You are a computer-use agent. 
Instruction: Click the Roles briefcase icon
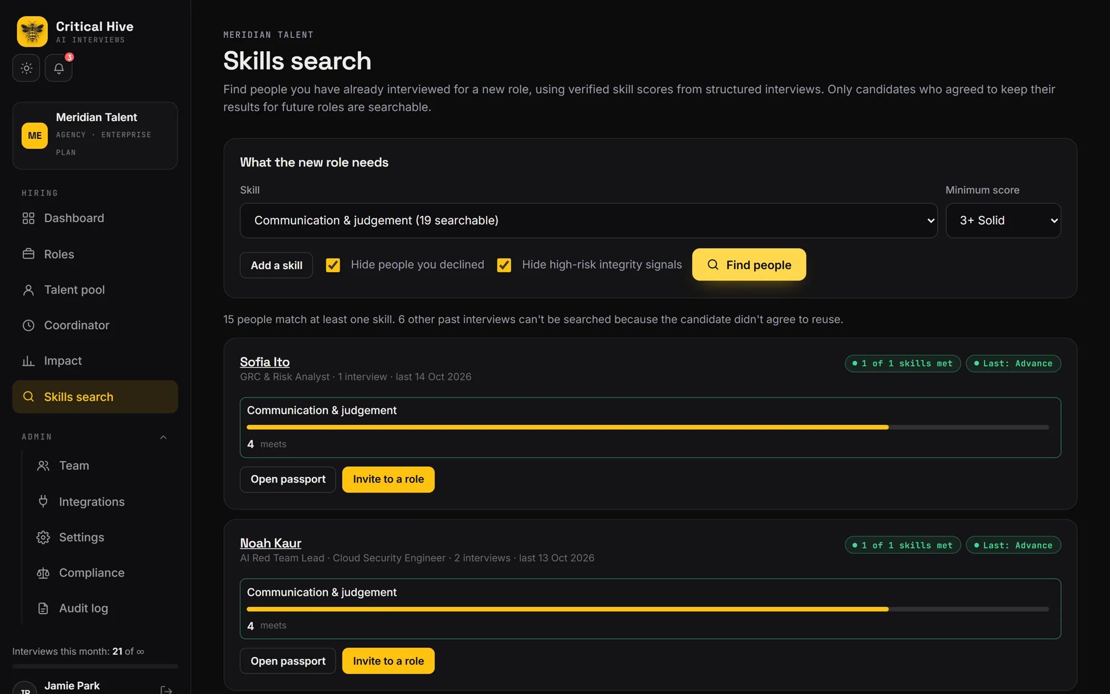click(28, 254)
